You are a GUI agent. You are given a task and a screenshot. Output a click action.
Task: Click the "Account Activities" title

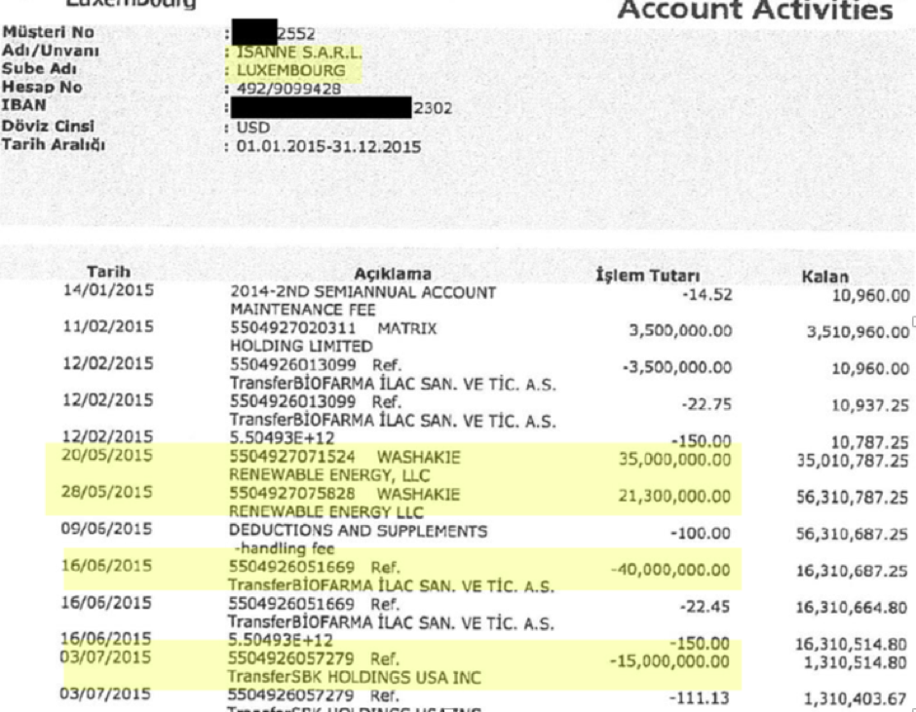(x=755, y=10)
